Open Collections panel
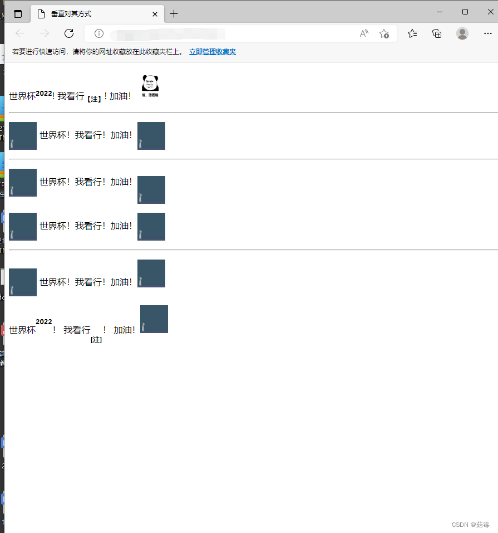This screenshot has width=498, height=533. coord(437,33)
